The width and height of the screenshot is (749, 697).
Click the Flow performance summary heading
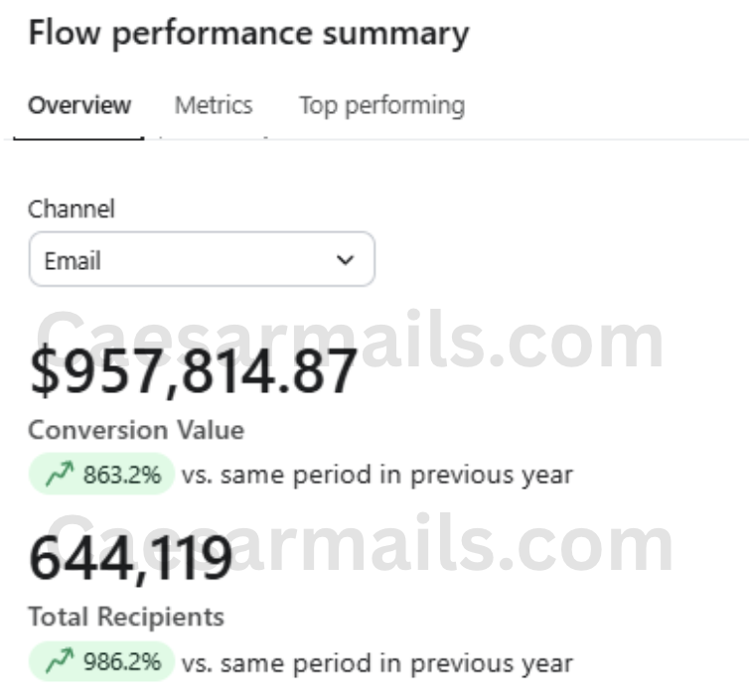click(x=248, y=34)
